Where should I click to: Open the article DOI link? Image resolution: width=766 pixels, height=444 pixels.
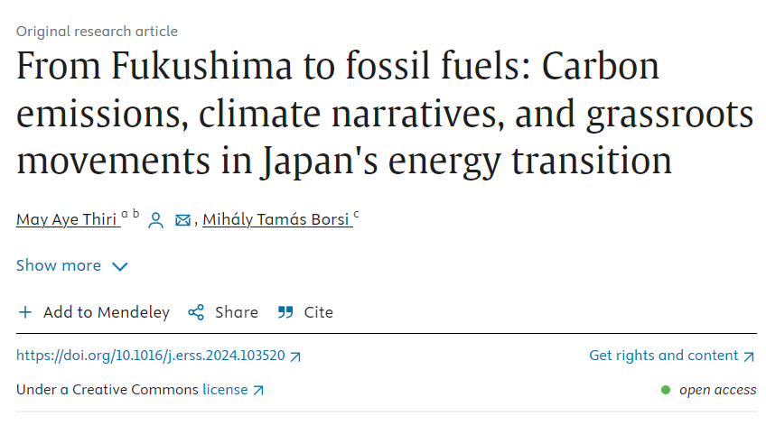(151, 356)
